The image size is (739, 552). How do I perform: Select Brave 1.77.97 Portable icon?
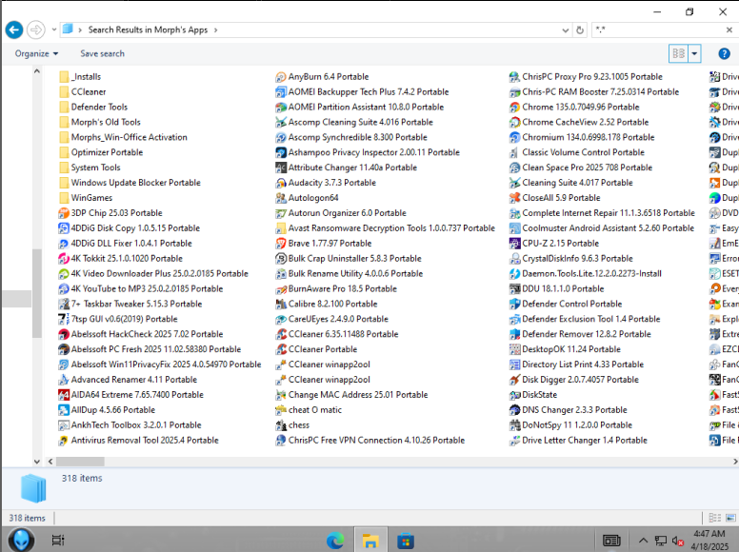tap(281, 244)
